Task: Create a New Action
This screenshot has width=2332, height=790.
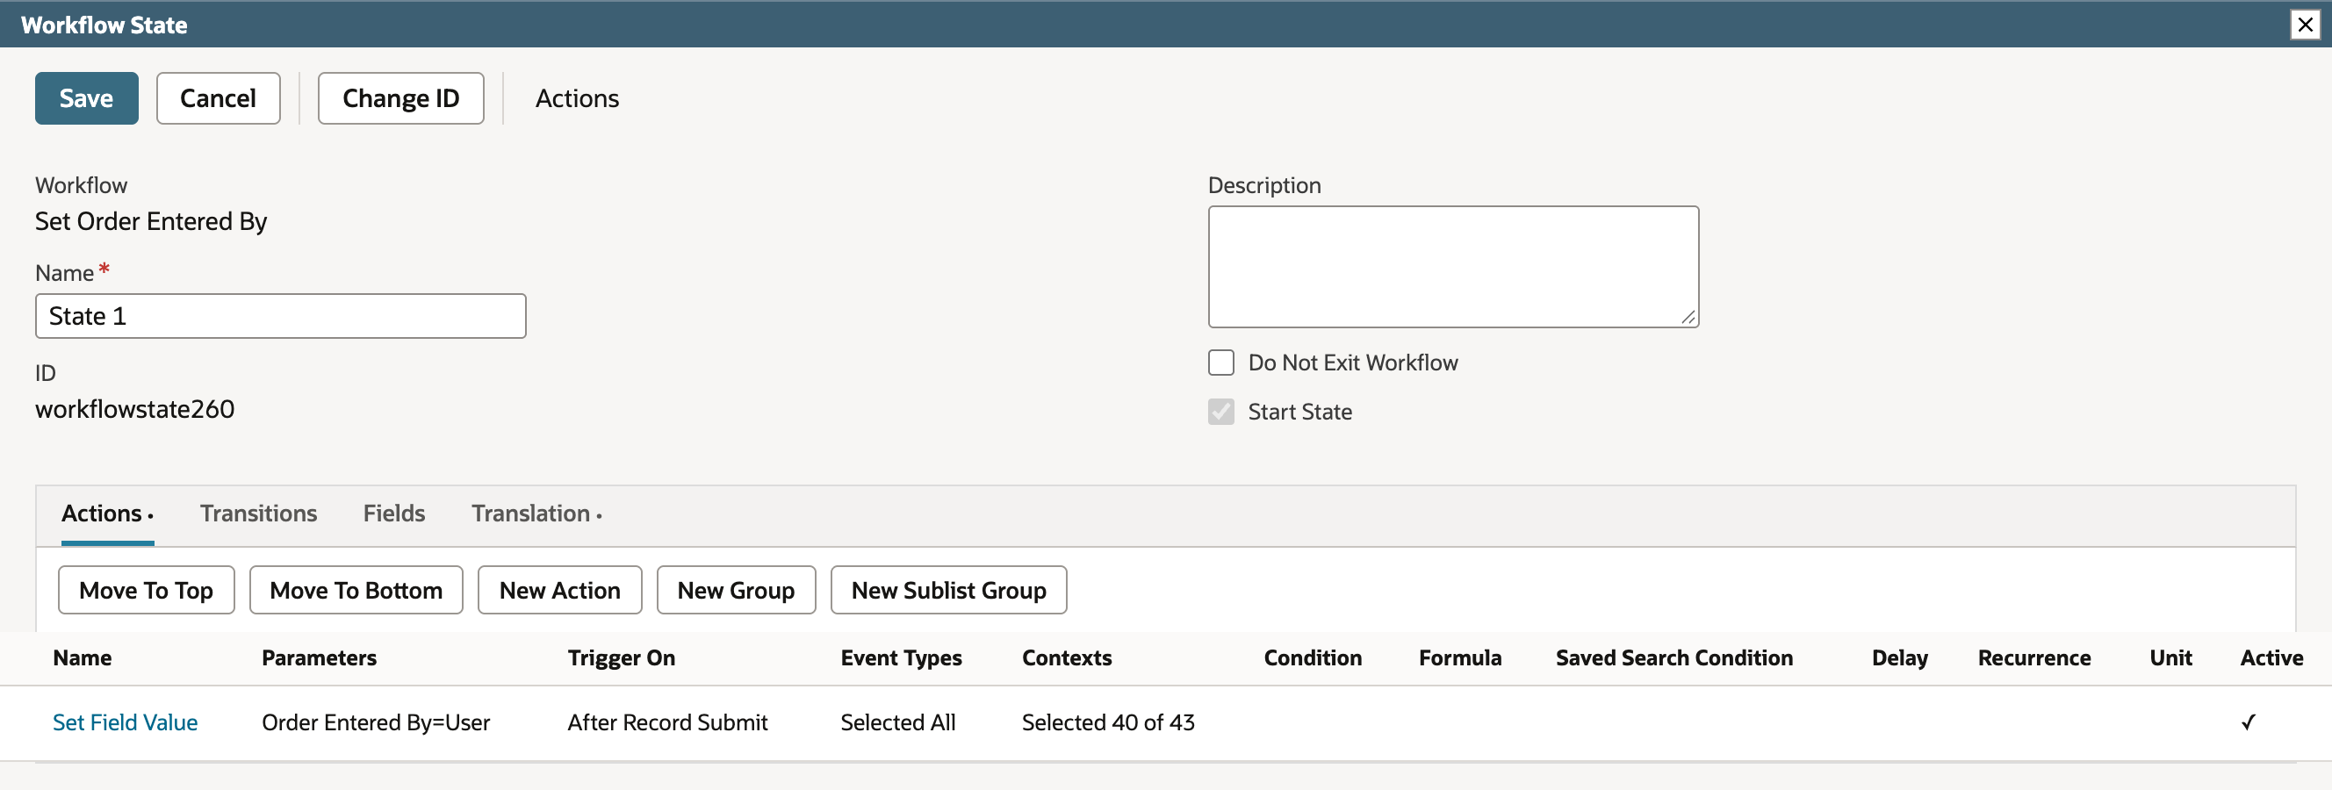Action: (559, 590)
